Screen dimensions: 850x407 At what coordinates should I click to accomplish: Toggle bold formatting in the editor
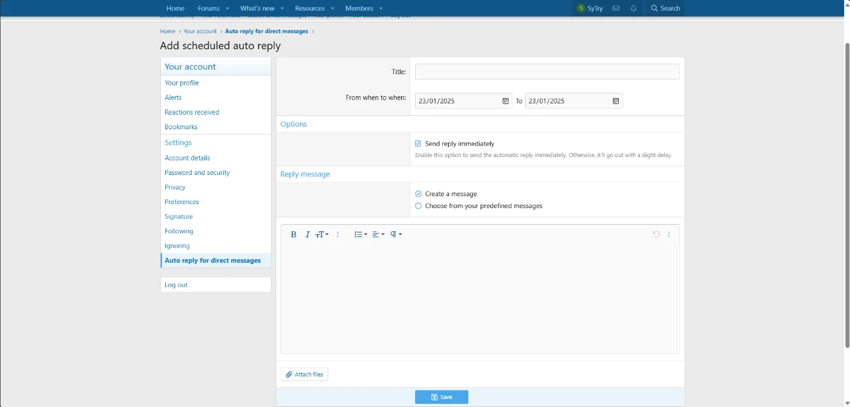pos(294,235)
